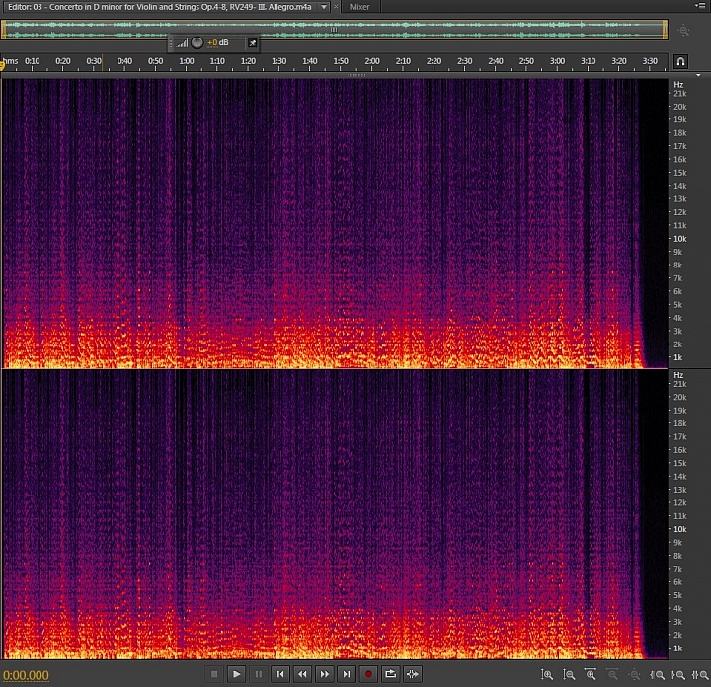The image size is (711, 687).
Task: Toggle Skip Selection button
Action: click(413, 674)
